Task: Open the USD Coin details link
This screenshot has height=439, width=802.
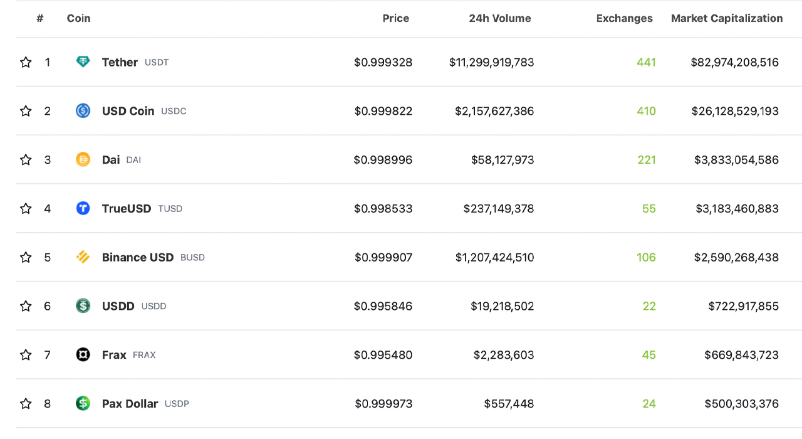Action: [x=128, y=111]
